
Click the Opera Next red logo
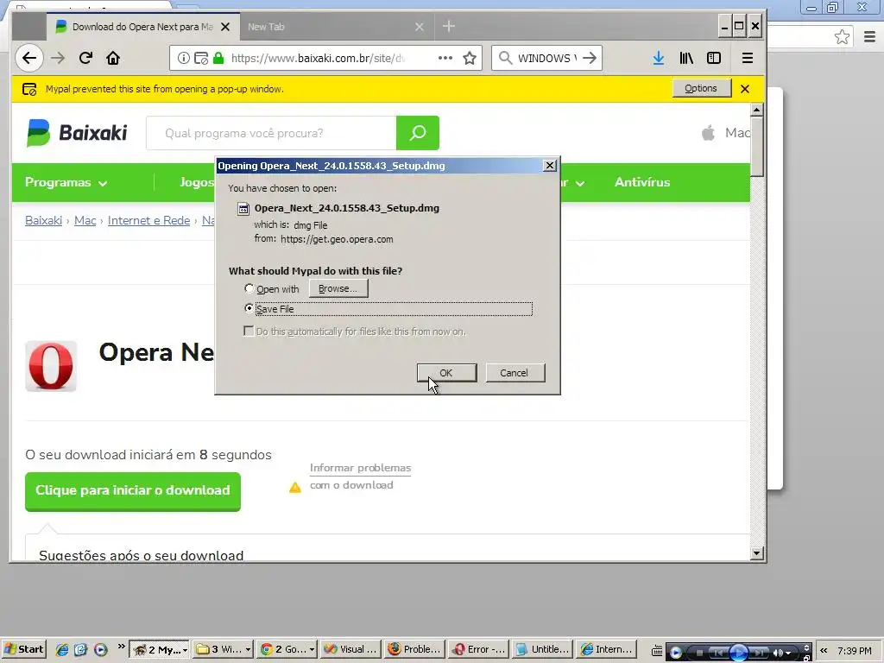[x=51, y=366]
